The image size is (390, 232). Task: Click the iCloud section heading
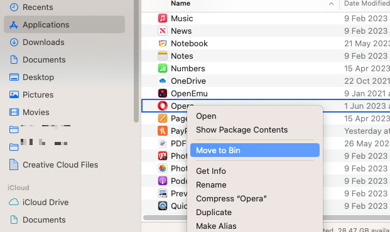pyautogui.click(x=18, y=188)
